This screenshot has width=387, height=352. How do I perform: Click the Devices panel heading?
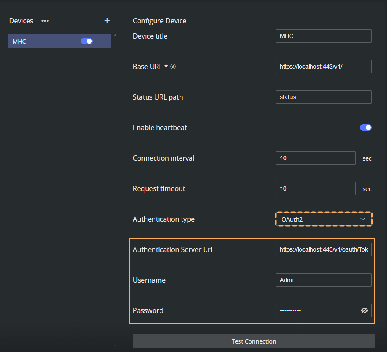click(x=21, y=21)
